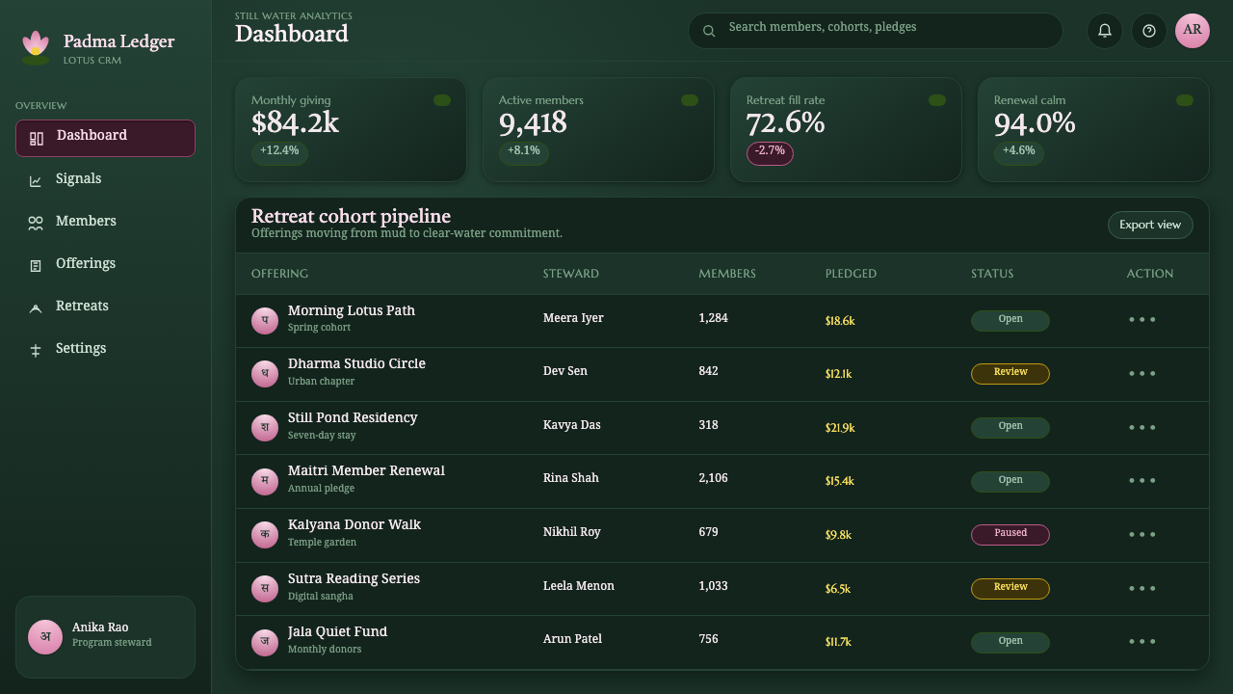The image size is (1233, 694).
Task: Click the Export view button
Action: point(1150,225)
